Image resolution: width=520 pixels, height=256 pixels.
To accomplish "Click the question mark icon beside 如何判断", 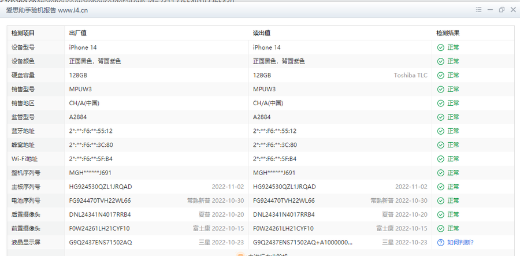I will coord(441,242).
